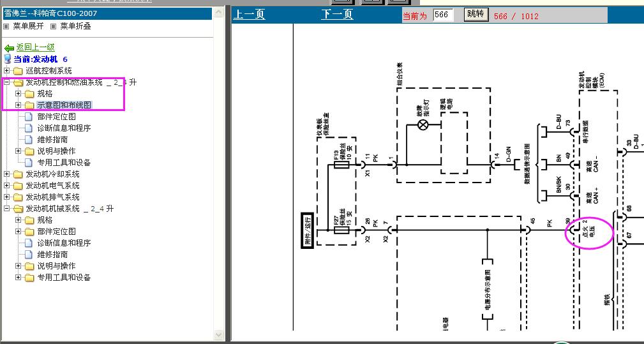Open 诊断信息和程序 label under 发动机控制和燃油系统

[x=64, y=128]
